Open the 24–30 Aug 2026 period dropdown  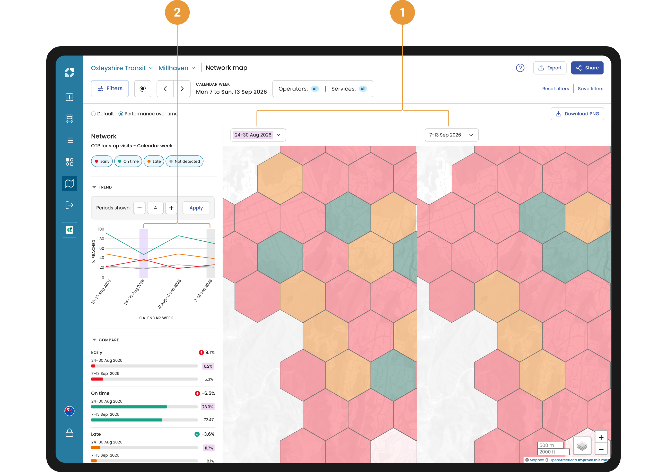point(258,135)
